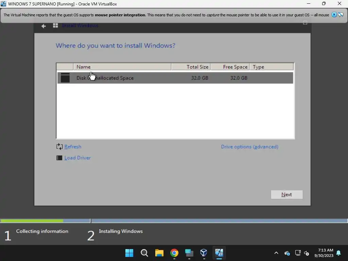Show hidden system tray icons

276,253
